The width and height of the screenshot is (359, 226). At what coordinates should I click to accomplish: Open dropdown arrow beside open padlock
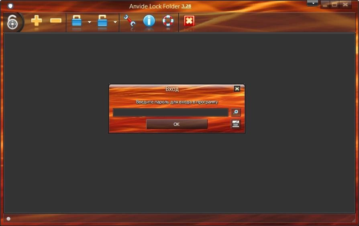[x=115, y=22]
